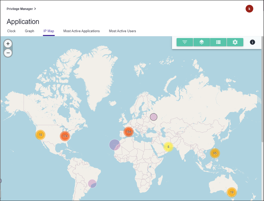Expand the Privilege Manager breadcrumb chevron
Image resolution: width=264 pixels, height=201 pixels.
point(35,8)
